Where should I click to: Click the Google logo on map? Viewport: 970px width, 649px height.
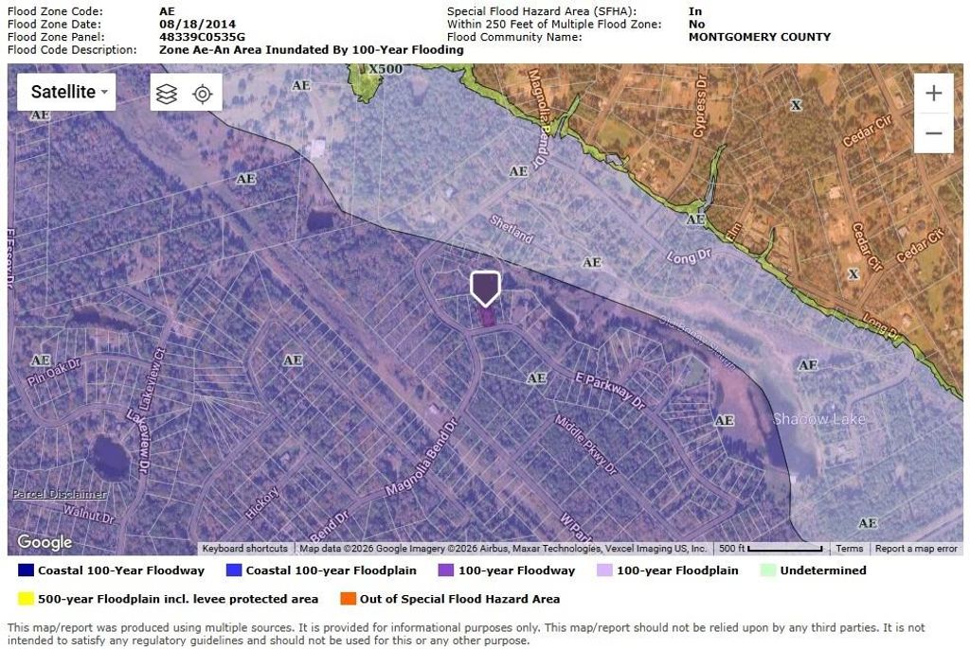click(45, 542)
